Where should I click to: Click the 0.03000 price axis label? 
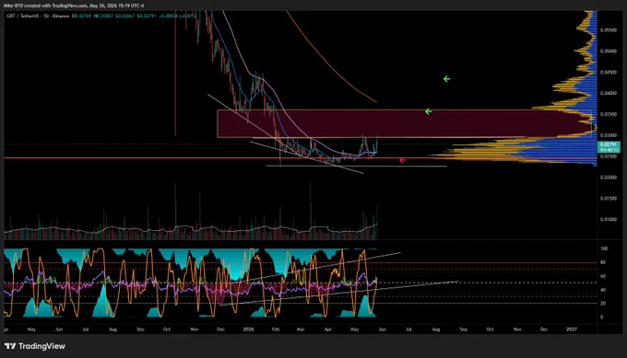[x=609, y=135]
